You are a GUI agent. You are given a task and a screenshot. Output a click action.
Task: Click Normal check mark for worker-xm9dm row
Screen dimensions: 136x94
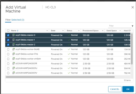click(x=69, y=59)
